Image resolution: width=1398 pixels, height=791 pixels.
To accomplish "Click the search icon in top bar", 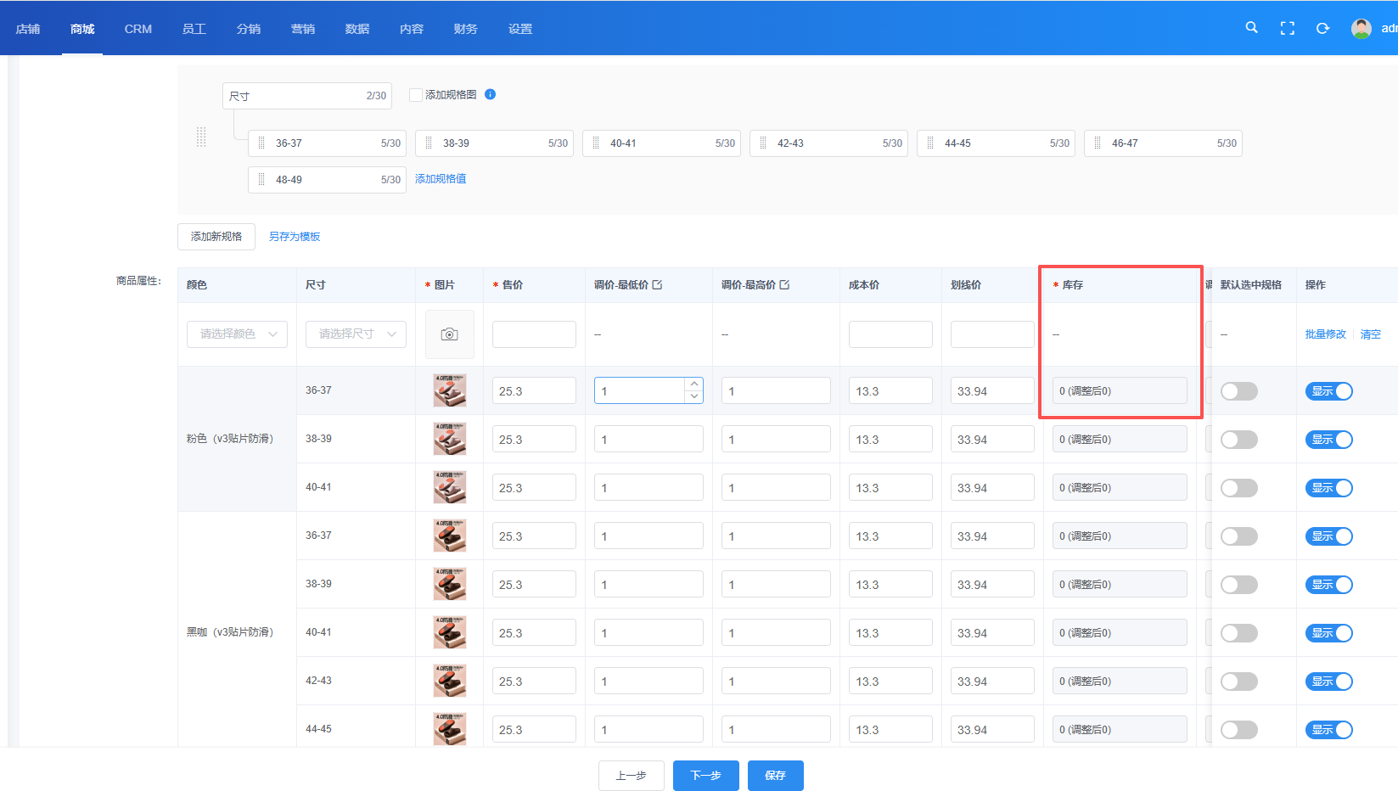I will click(x=1251, y=28).
